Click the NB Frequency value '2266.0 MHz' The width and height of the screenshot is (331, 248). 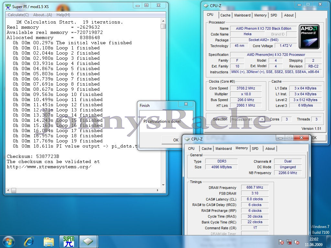pos(288,173)
